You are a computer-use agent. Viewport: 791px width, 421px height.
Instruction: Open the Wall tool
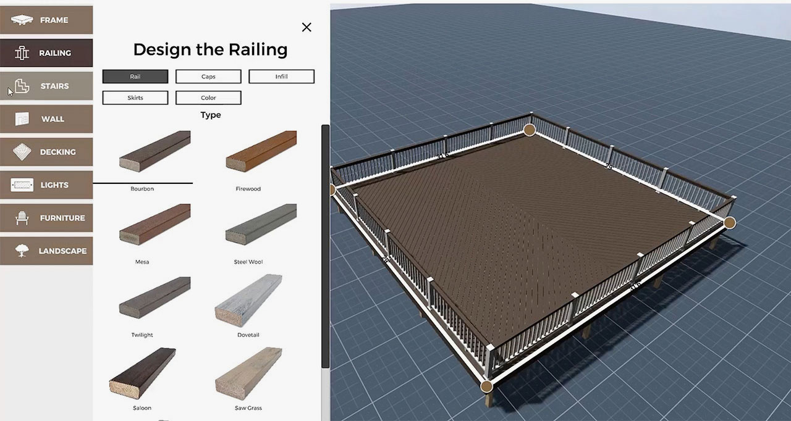tap(46, 119)
